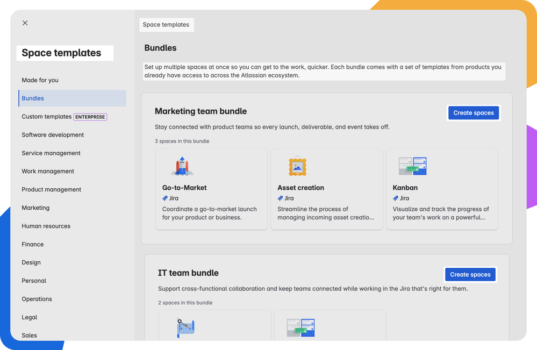Create spaces for IT team bundle
Screen dimensions: 537x350
(x=470, y=274)
